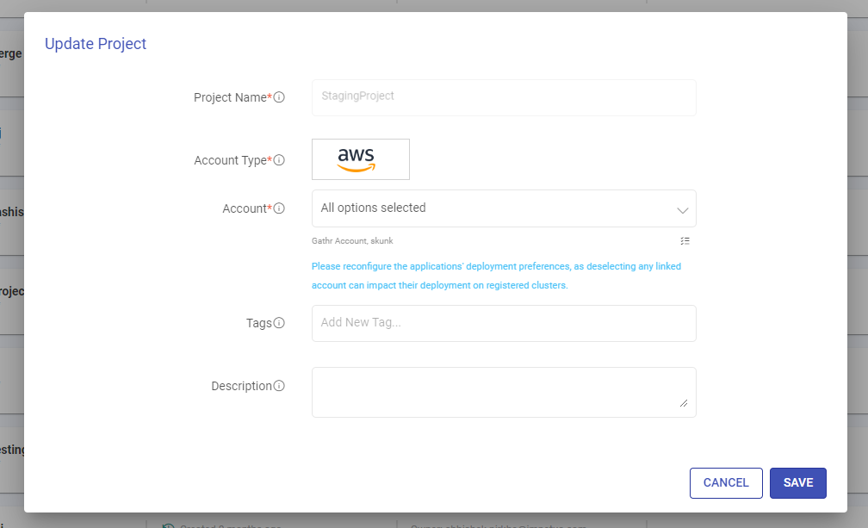
Task: Focus the Add New Tag input
Action: tap(503, 323)
